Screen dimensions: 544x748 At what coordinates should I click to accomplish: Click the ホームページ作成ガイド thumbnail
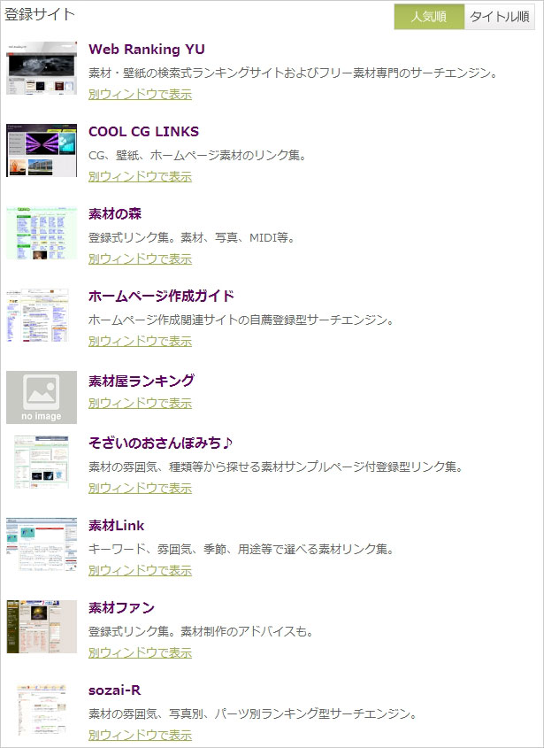[x=42, y=315]
